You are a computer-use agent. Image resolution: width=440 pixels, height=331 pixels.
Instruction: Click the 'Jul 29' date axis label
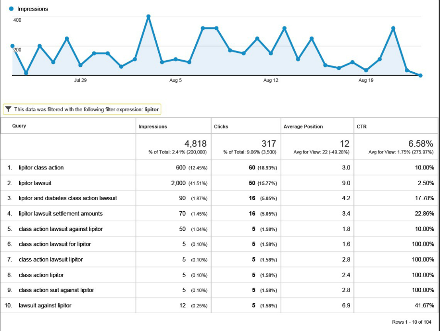pyautogui.click(x=80, y=80)
